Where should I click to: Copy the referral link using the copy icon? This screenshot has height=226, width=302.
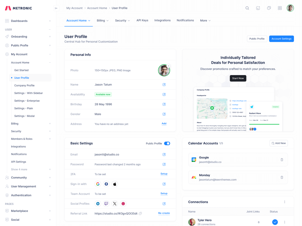click(140, 213)
